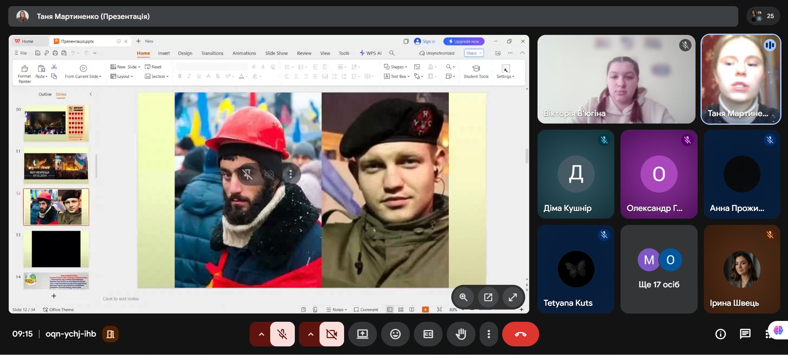
Task: Open the participants list showing 25
Action: (763, 16)
